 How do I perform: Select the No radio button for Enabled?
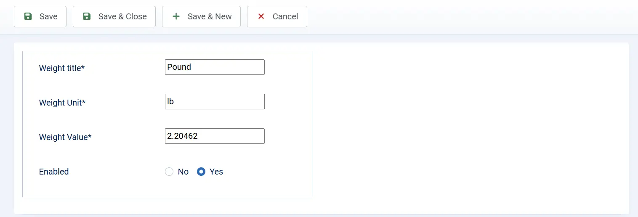click(x=169, y=172)
